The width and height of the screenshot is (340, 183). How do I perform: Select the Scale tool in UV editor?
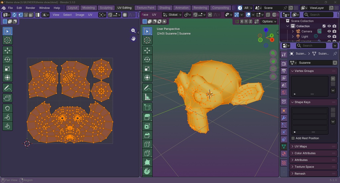(7, 69)
